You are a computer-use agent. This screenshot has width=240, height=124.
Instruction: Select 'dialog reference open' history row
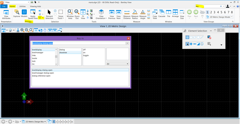(x=80, y=76)
